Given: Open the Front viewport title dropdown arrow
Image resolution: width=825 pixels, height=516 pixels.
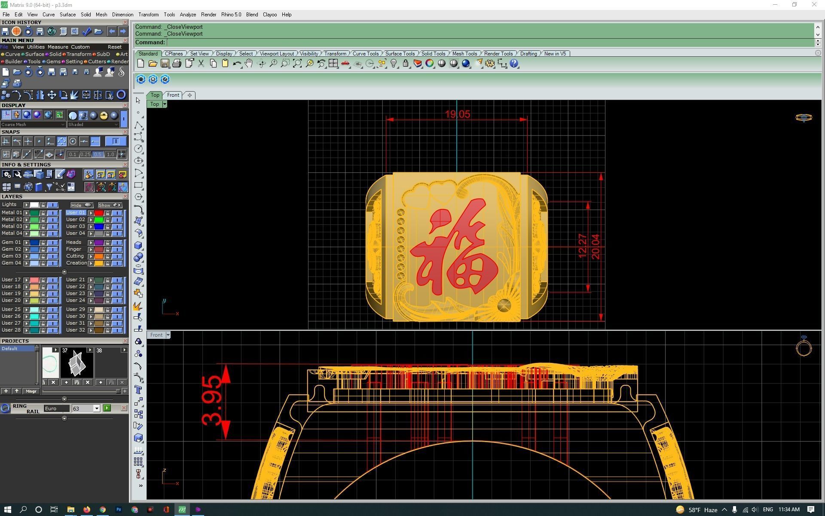Looking at the screenshot, I should [x=168, y=335].
